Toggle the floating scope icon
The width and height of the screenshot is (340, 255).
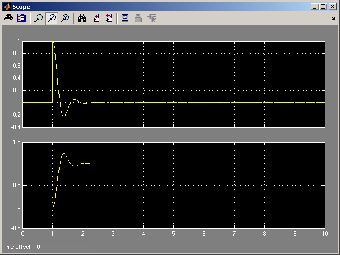click(x=125, y=18)
